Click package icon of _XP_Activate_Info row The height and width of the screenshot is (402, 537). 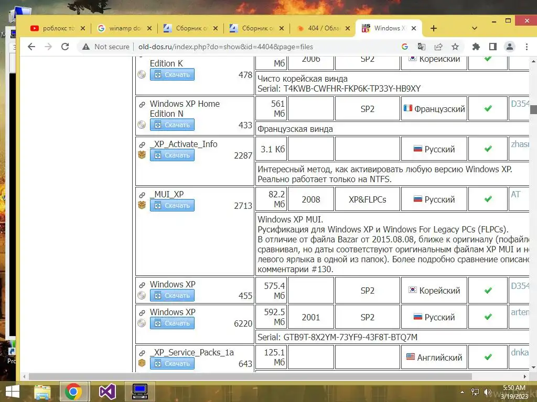[x=142, y=155]
